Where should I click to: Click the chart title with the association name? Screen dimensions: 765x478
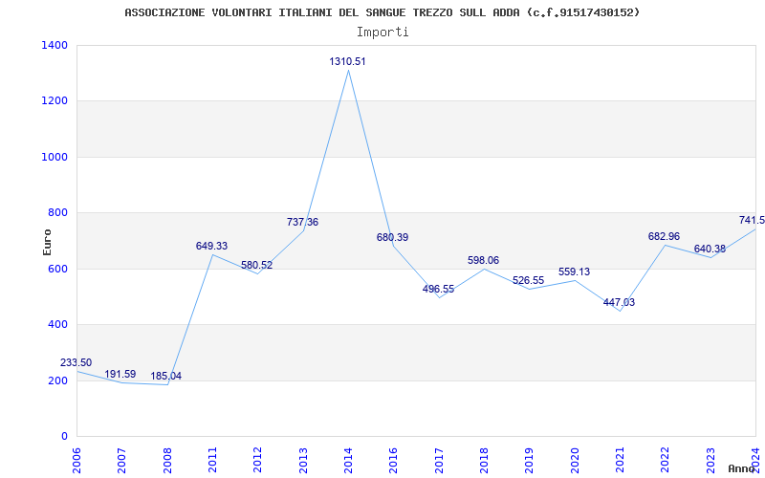pyautogui.click(x=382, y=12)
